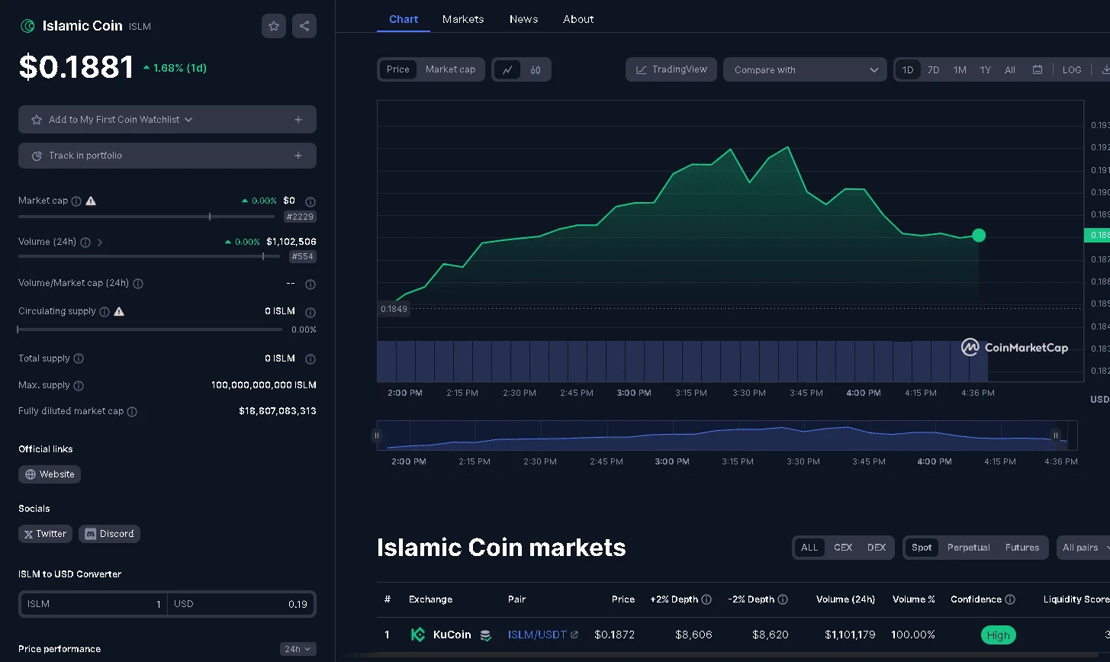
Task: Open the 24h price performance dropdown
Action: (298, 649)
